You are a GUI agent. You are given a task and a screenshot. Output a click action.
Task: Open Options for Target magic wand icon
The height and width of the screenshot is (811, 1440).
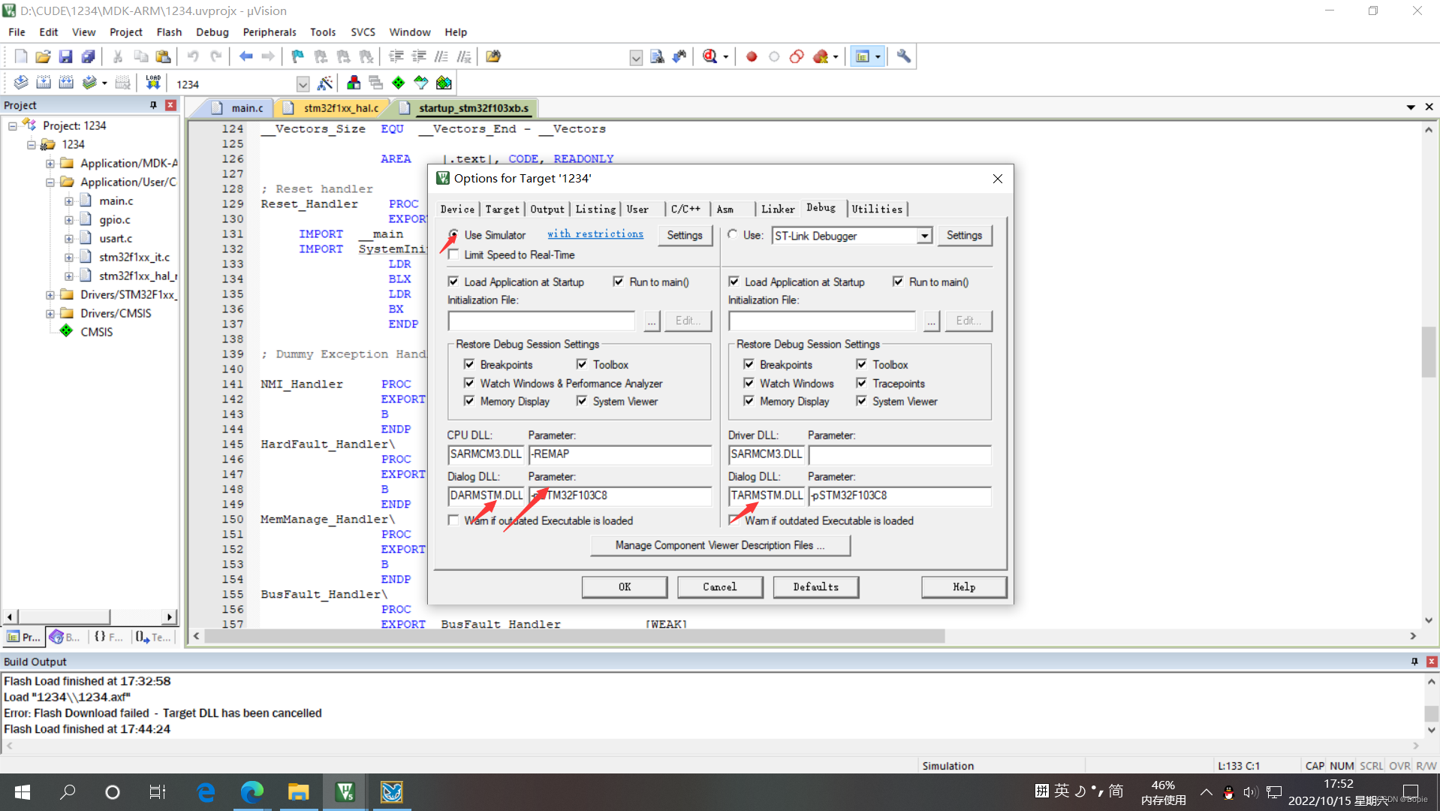pyautogui.click(x=325, y=83)
